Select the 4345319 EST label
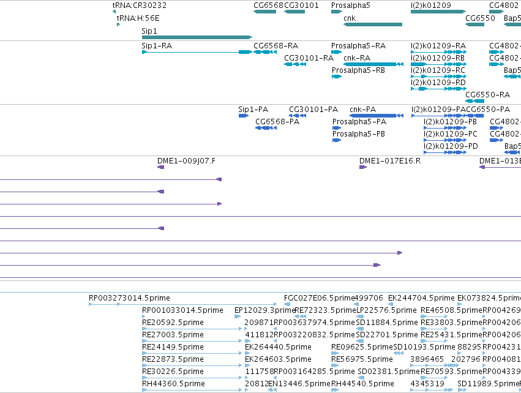 pyautogui.click(x=427, y=384)
